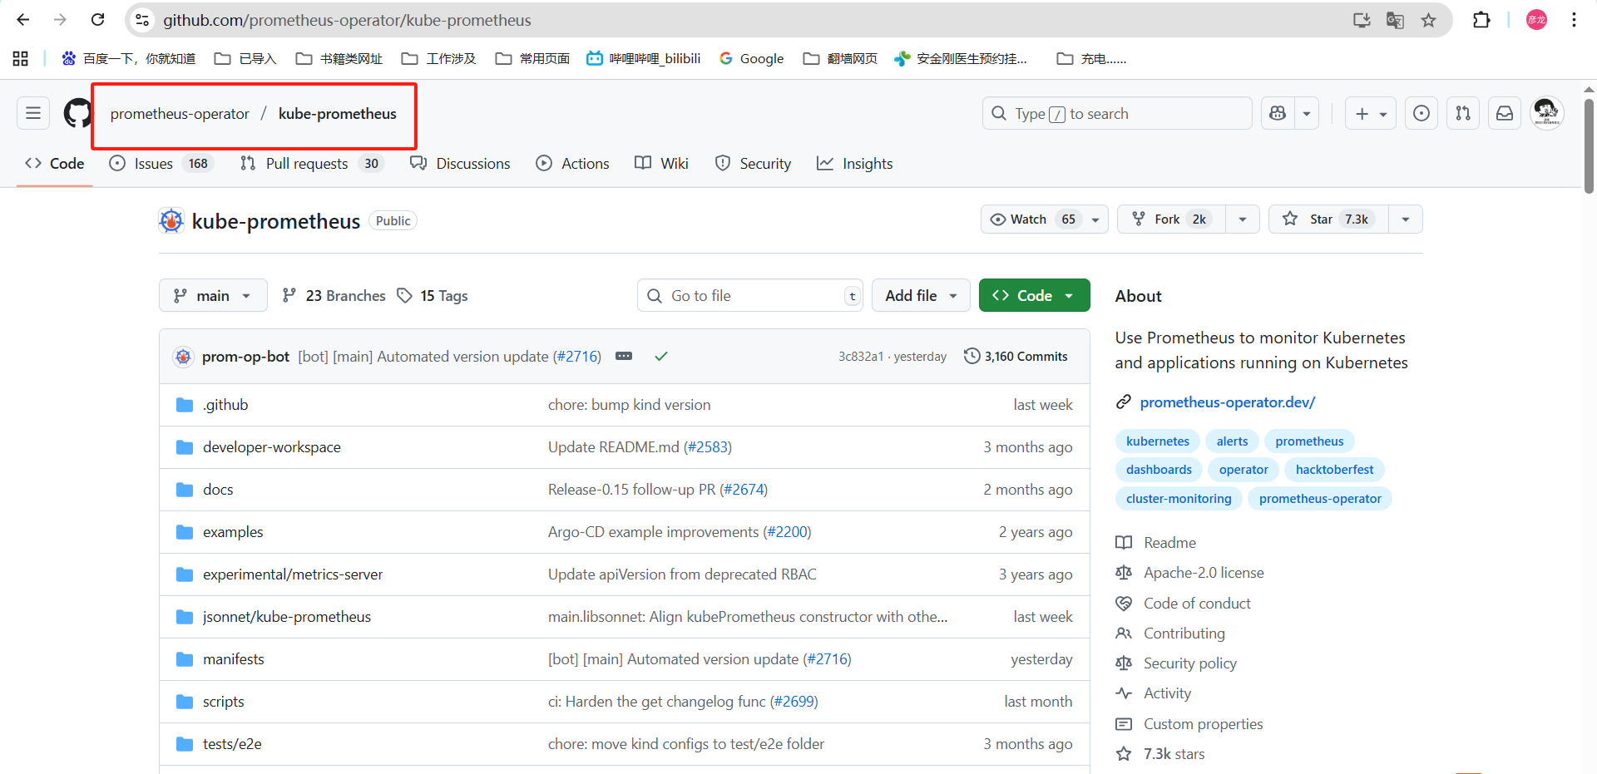The width and height of the screenshot is (1597, 774).
Task: Click the kube-prometheus repository avatar icon
Action: (x=171, y=220)
